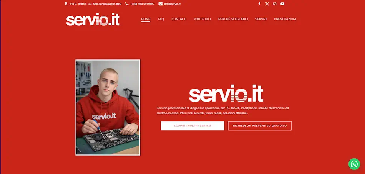365x174 pixels.
Task: Open the PERCHÈ SCEGLIERCI menu item
Action: (x=233, y=19)
